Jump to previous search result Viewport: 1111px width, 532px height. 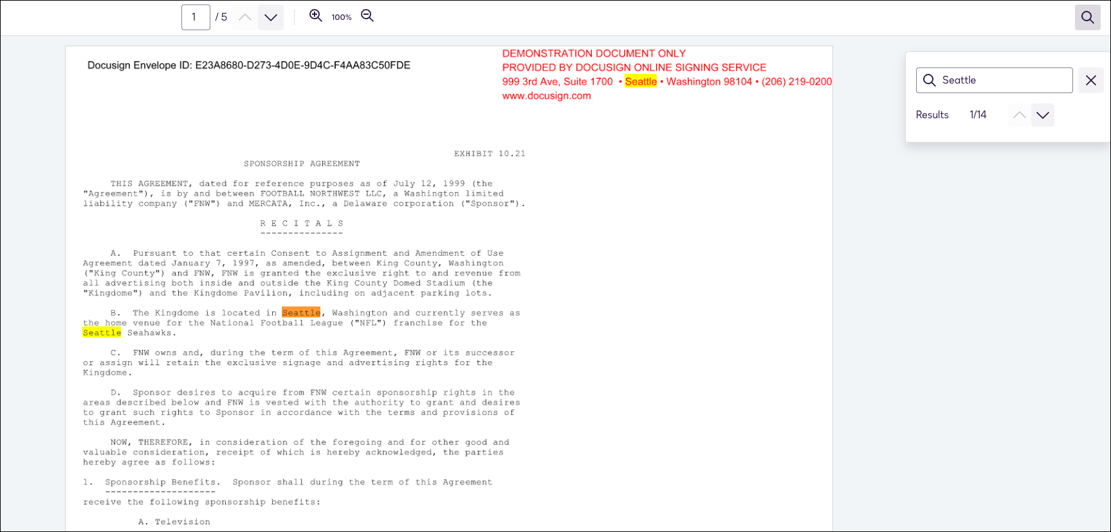[x=1020, y=115]
